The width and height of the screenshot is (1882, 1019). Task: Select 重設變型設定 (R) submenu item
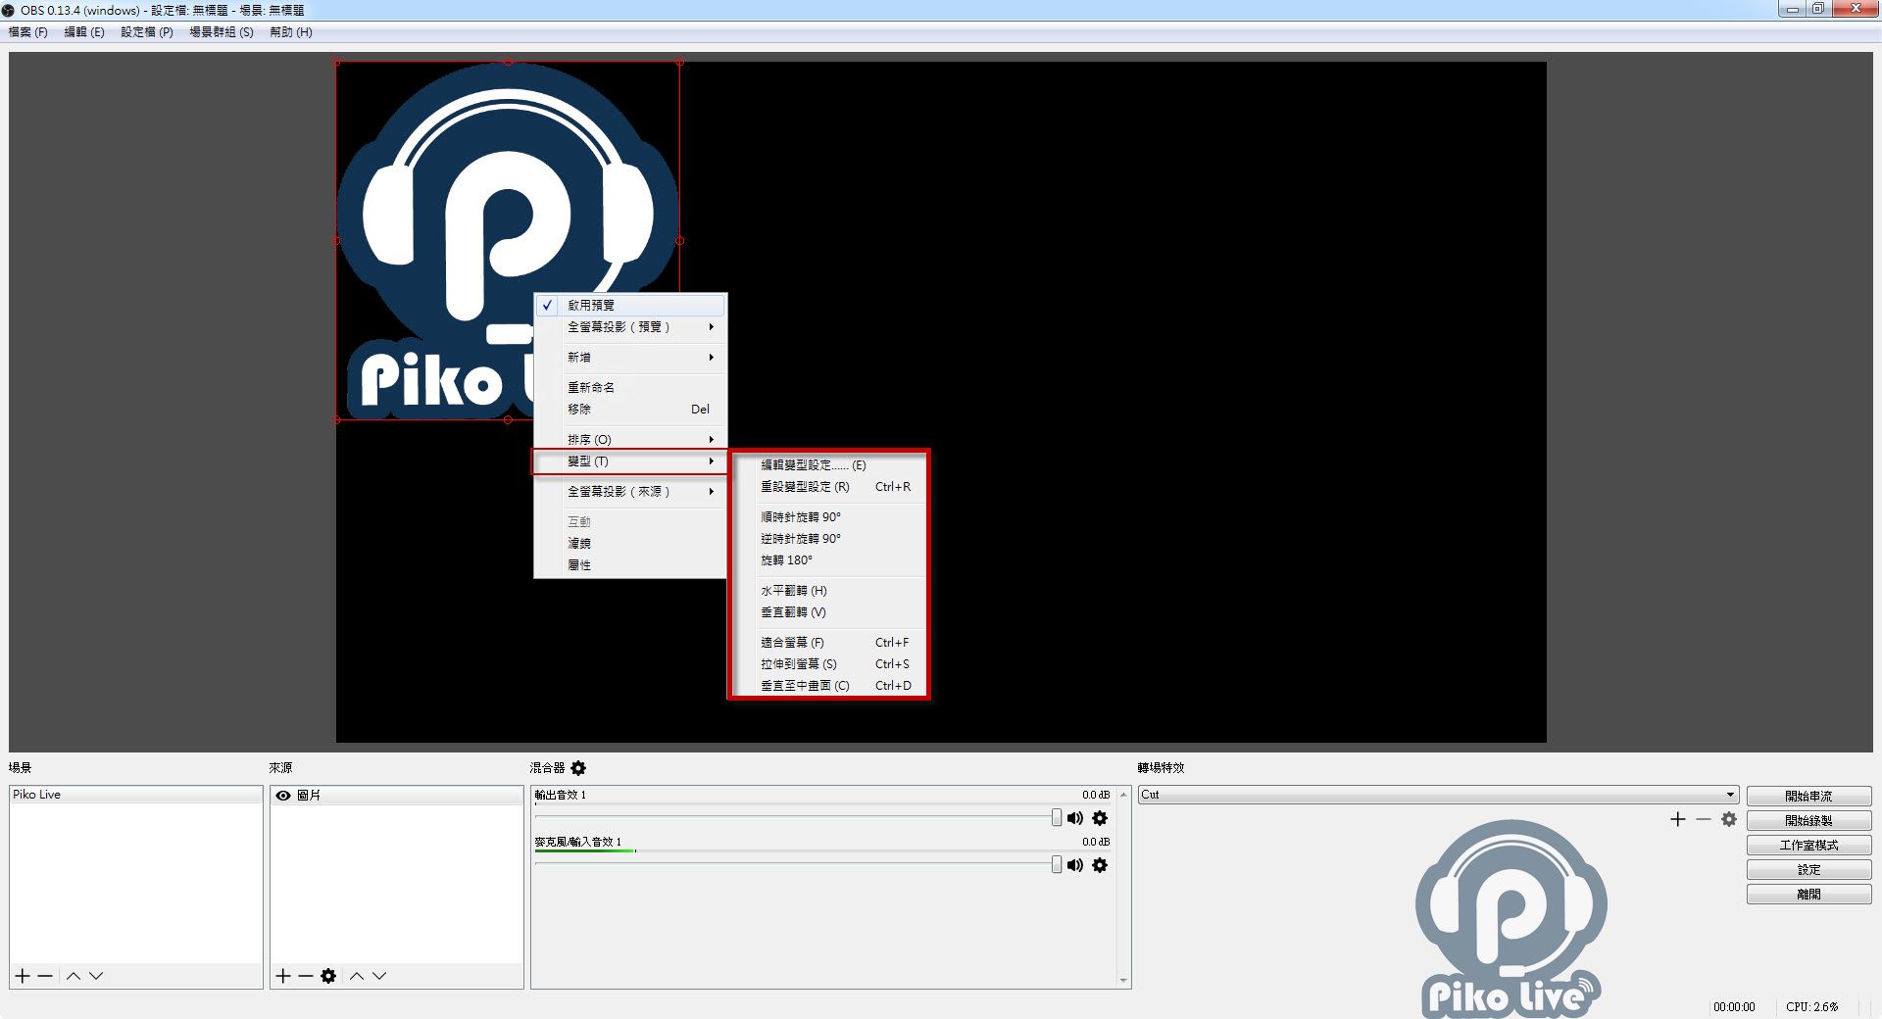click(x=828, y=487)
